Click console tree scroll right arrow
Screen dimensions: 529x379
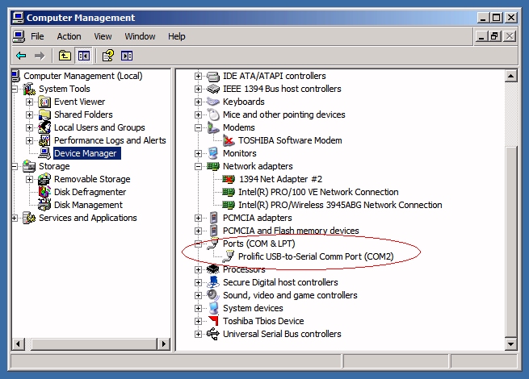[164, 344]
